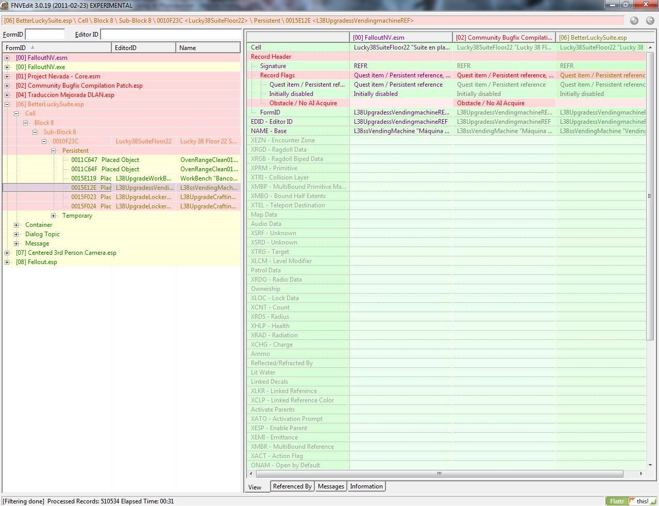
Task: Click the navigate back arrow button
Action: [x=634, y=21]
